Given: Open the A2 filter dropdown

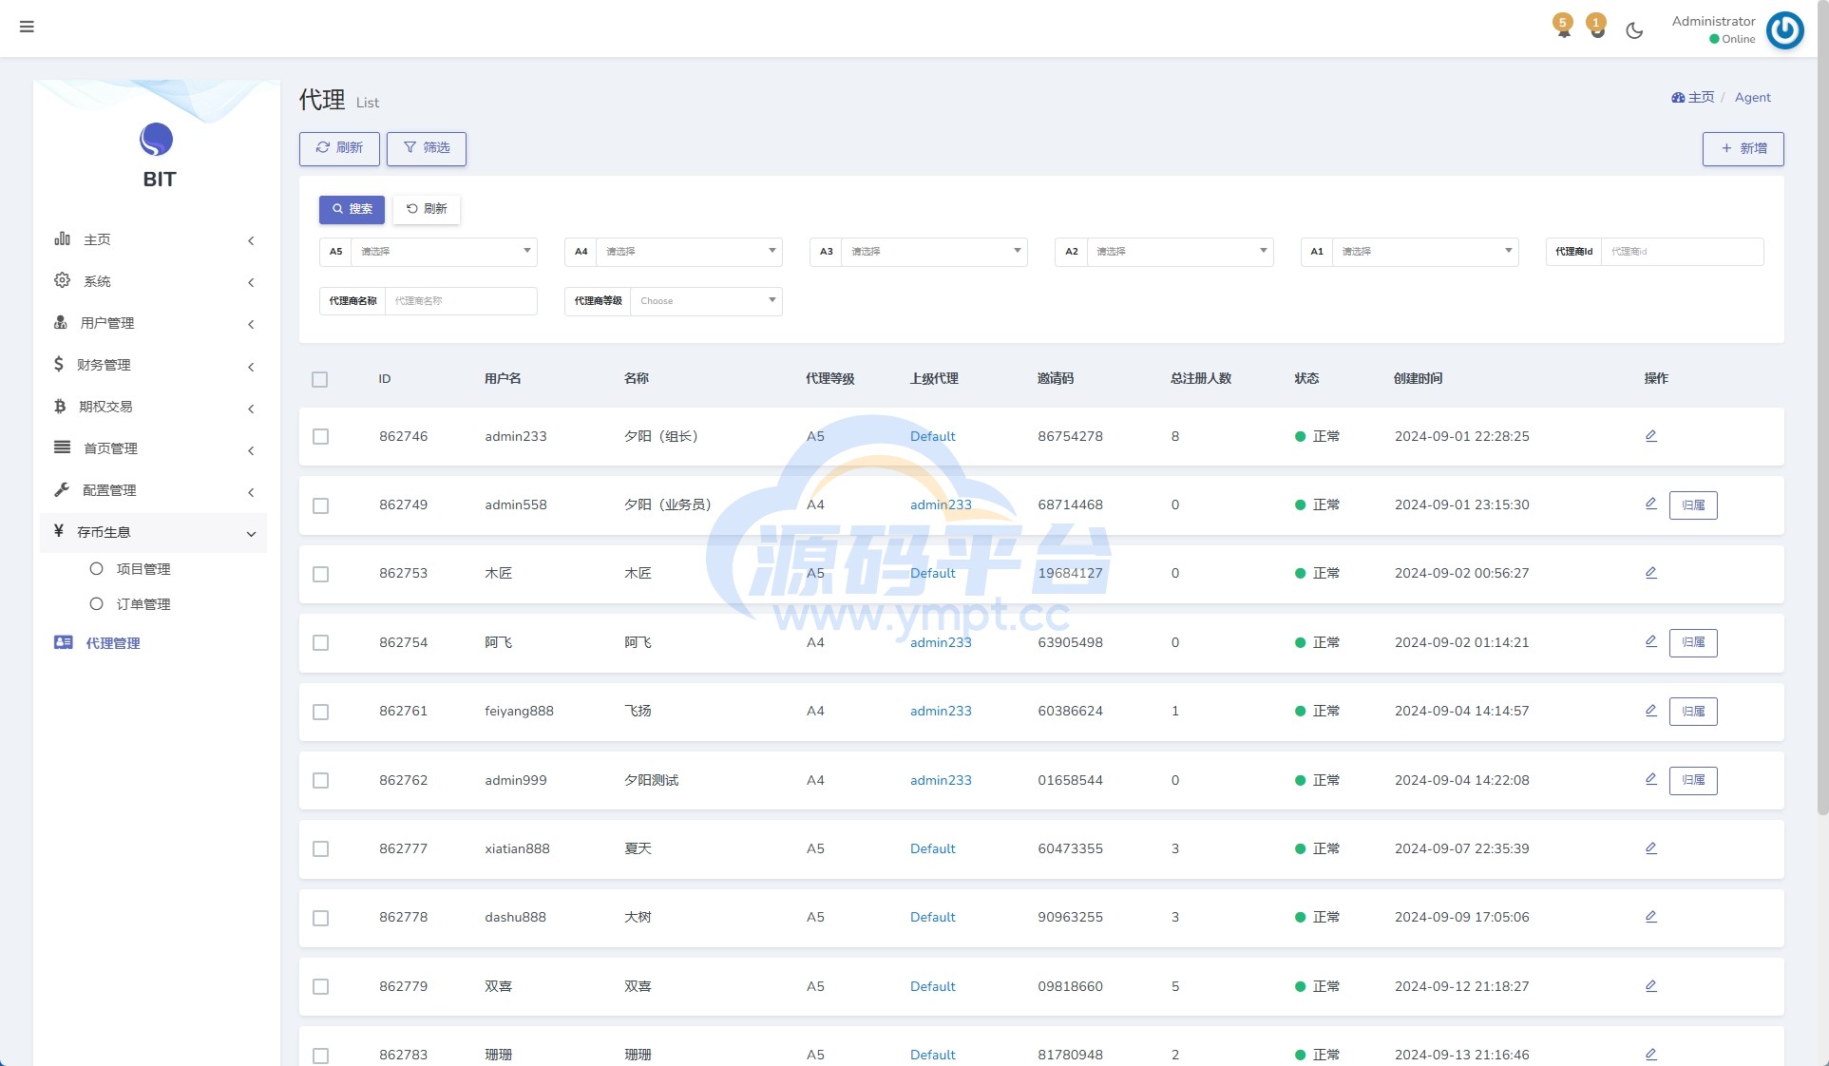Looking at the screenshot, I should coord(1180,252).
